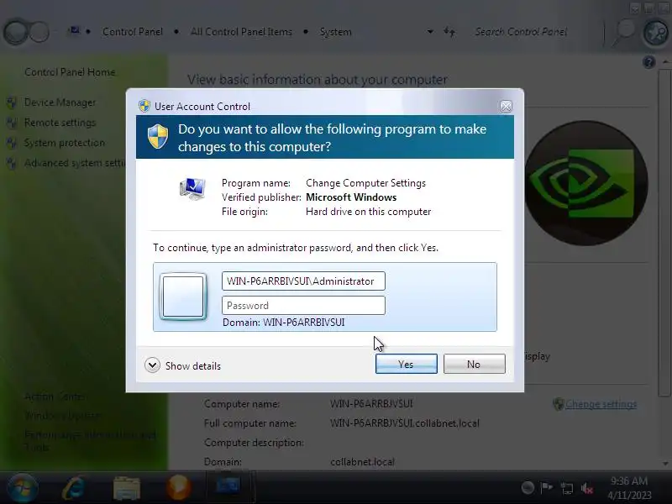This screenshot has width=672, height=504.
Task: Expand Show details chevron
Action: [152, 365]
